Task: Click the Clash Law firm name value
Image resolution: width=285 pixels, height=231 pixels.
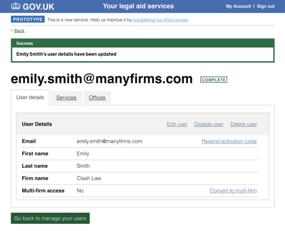Action: click(x=89, y=178)
